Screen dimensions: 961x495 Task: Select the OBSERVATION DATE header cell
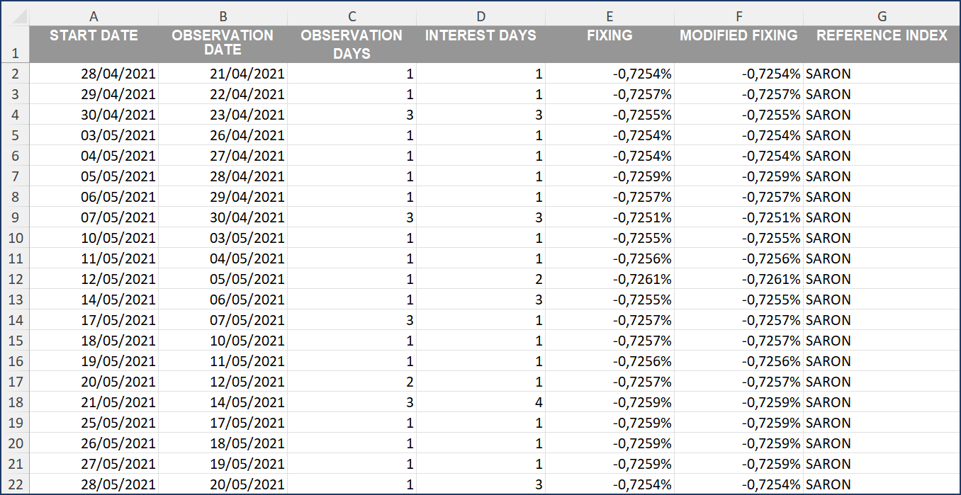(x=223, y=42)
